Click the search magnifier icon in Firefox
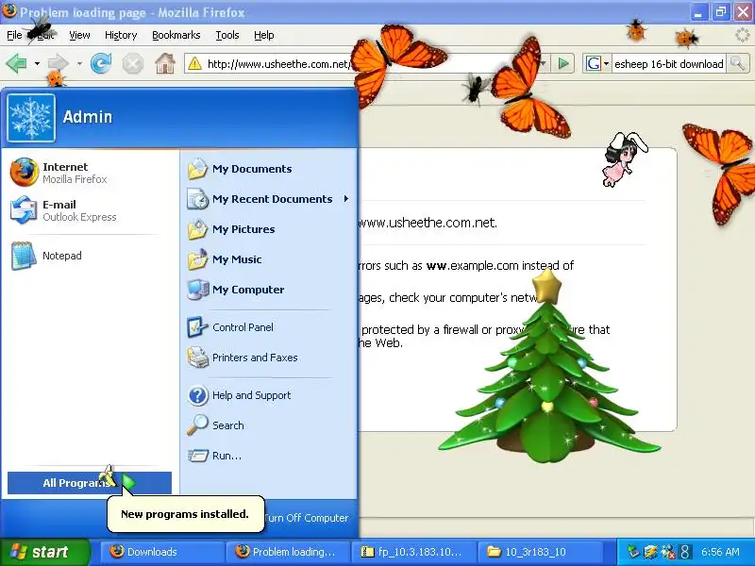 click(737, 63)
